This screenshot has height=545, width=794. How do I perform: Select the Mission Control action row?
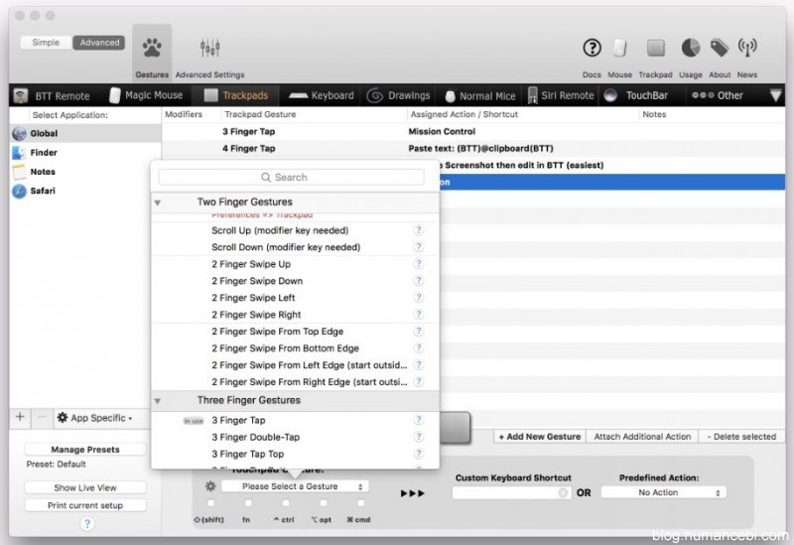click(x=473, y=132)
